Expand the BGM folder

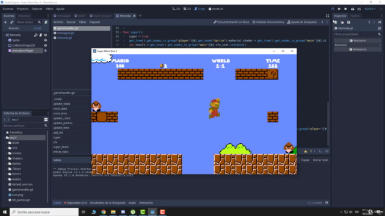point(7,143)
